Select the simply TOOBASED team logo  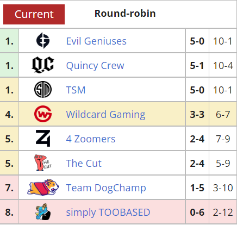coord(43,211)
